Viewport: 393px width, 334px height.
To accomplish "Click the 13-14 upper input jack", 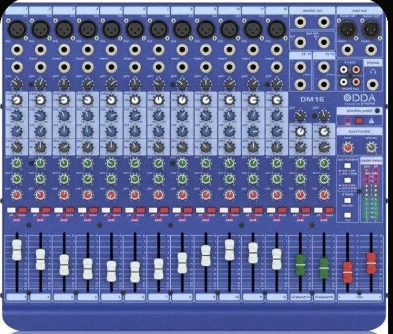I will tap(300, 67).
